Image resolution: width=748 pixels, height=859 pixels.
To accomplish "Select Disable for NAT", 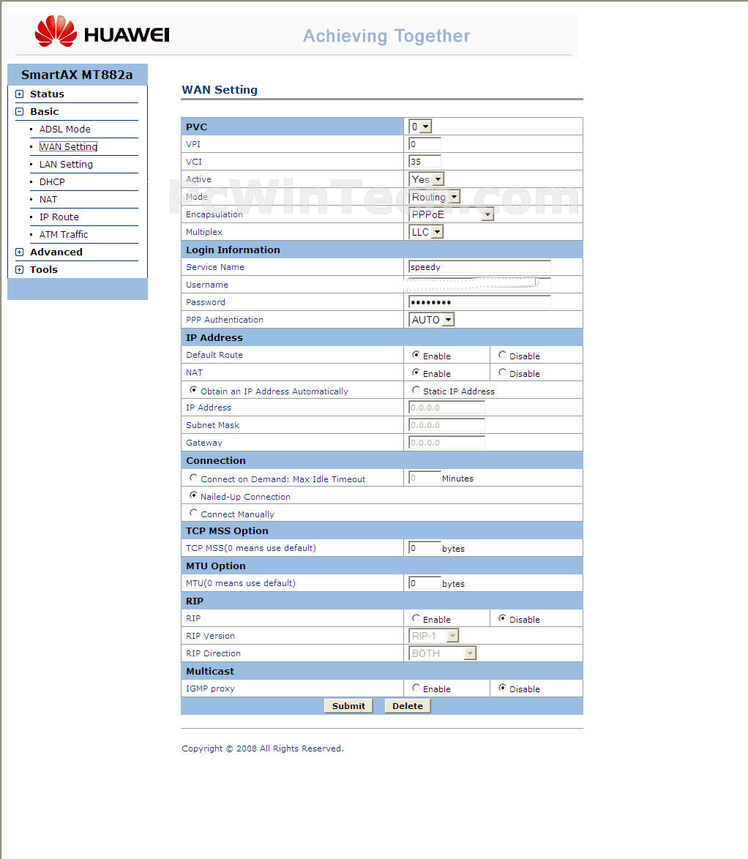I will [503, 372].
